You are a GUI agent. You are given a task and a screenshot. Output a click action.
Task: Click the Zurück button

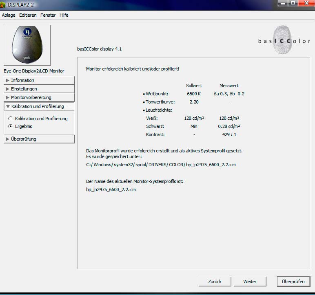point(215,282)
